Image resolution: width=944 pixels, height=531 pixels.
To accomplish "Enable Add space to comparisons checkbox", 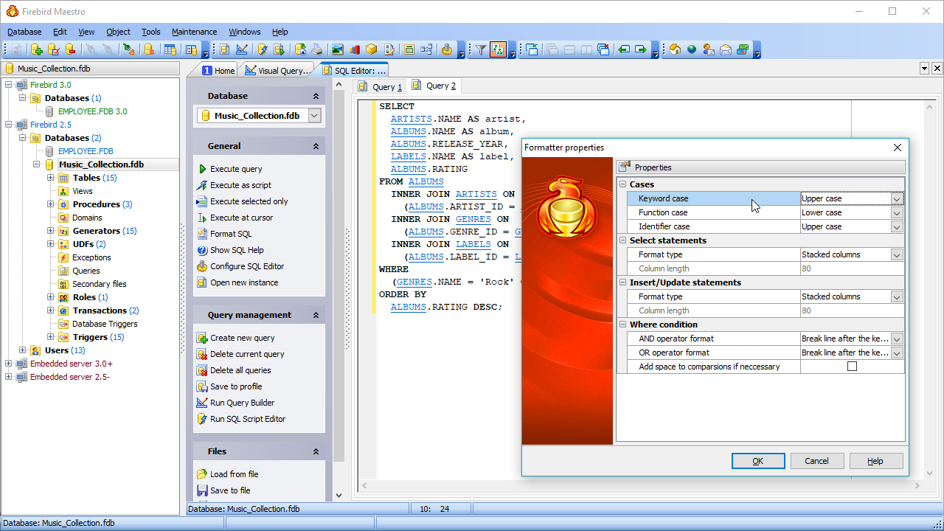I will tap(852, 367).
